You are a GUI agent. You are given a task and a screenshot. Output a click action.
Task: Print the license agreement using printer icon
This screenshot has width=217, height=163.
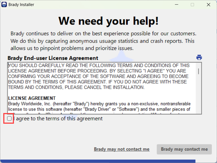[199, 57]
